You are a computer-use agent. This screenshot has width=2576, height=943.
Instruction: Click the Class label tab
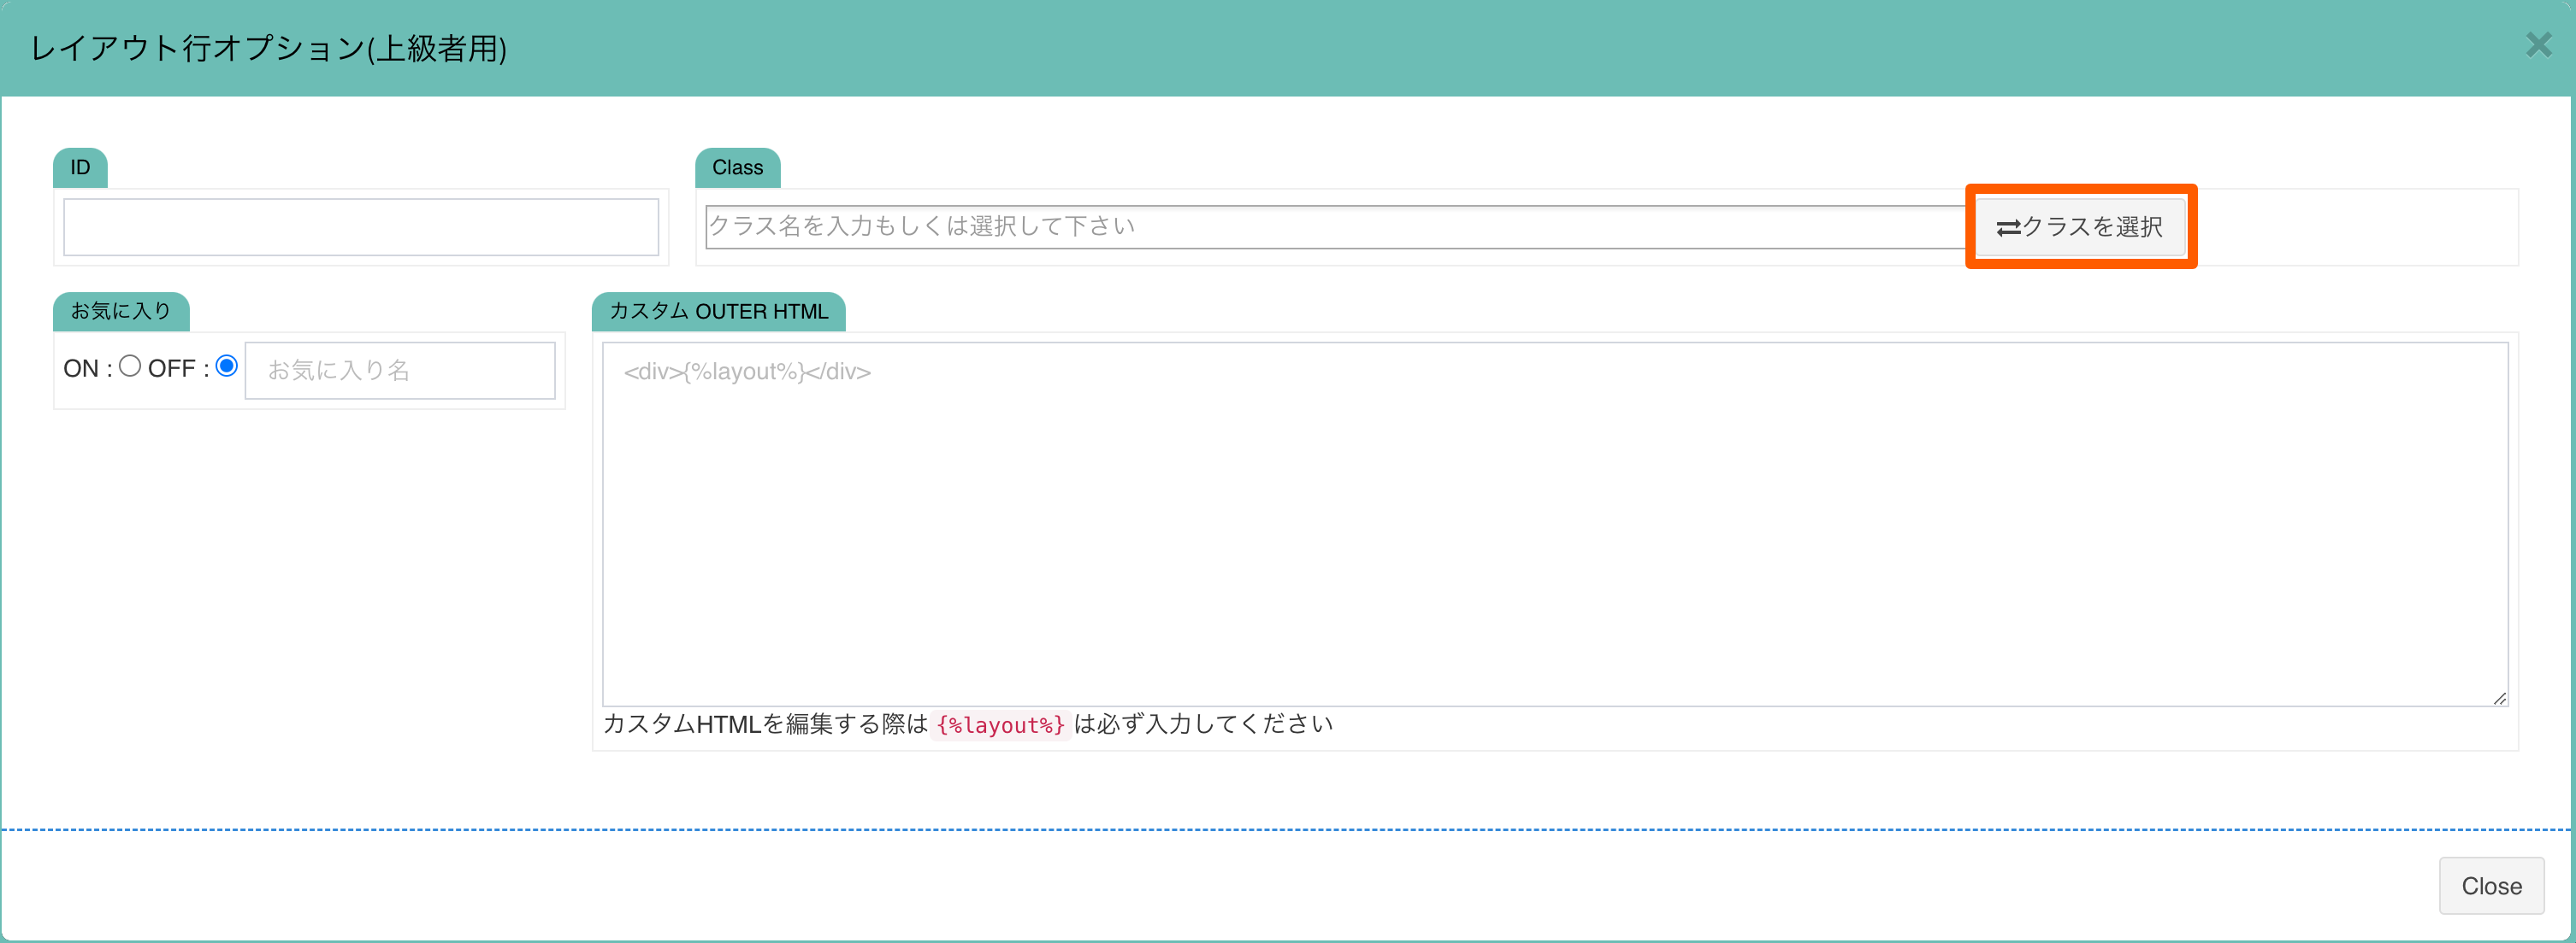pos(738,167)
